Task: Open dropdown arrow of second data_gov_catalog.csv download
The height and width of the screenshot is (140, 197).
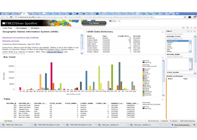Action: (x=159, y=125)
